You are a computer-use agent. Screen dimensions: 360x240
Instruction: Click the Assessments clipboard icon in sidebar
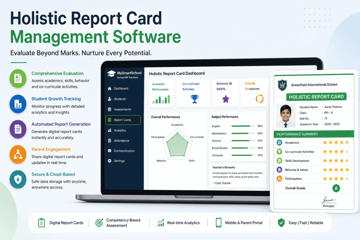click(110, 109)
